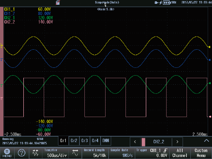Tap the 60.00V upper scale value
Image resolution: width=212 pixels, height=159 pixels.
tap(45, 10)
